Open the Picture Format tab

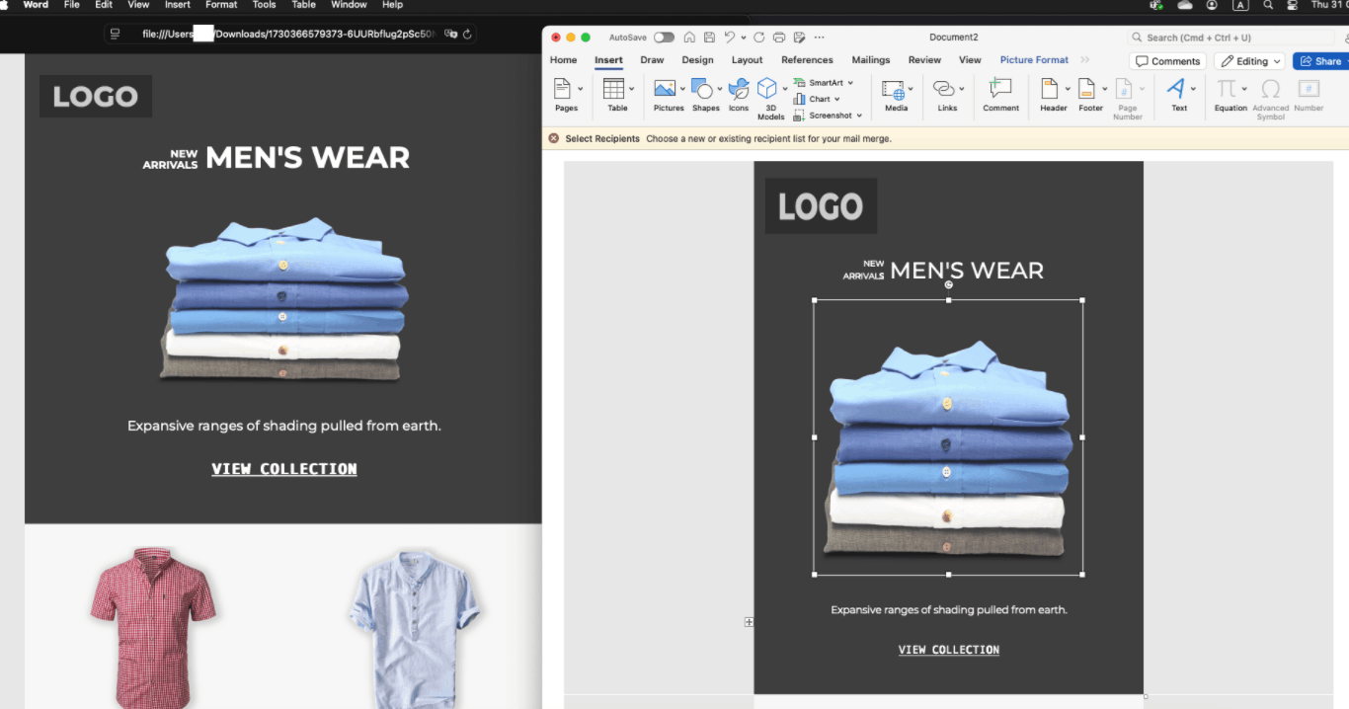(x=1034, y=60)
